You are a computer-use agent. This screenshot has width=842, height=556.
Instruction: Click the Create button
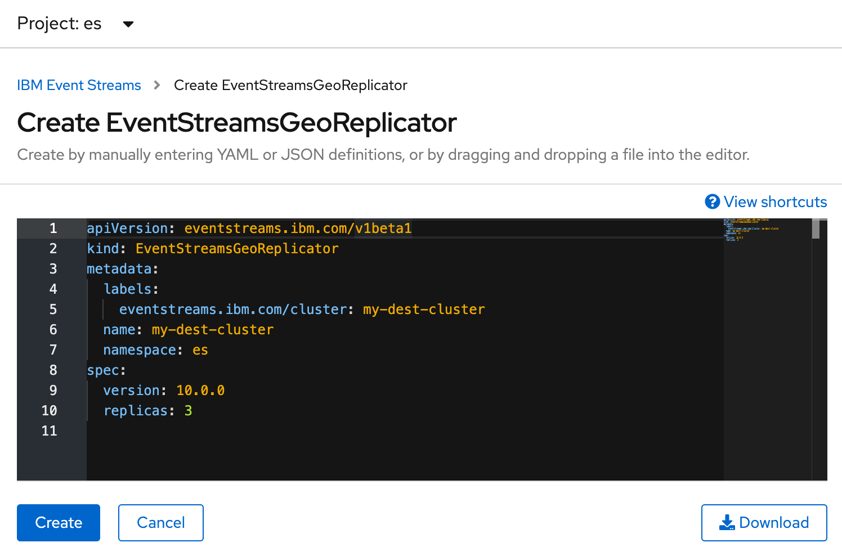[x=58, y=523]
